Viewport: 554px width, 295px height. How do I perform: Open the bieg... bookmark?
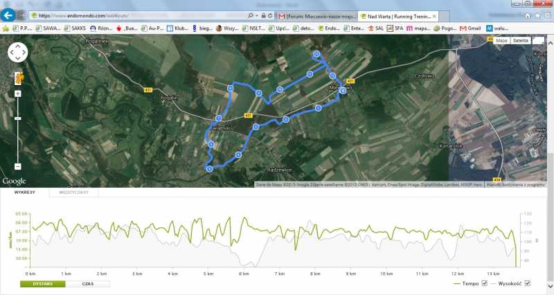(x=202, y=28)
